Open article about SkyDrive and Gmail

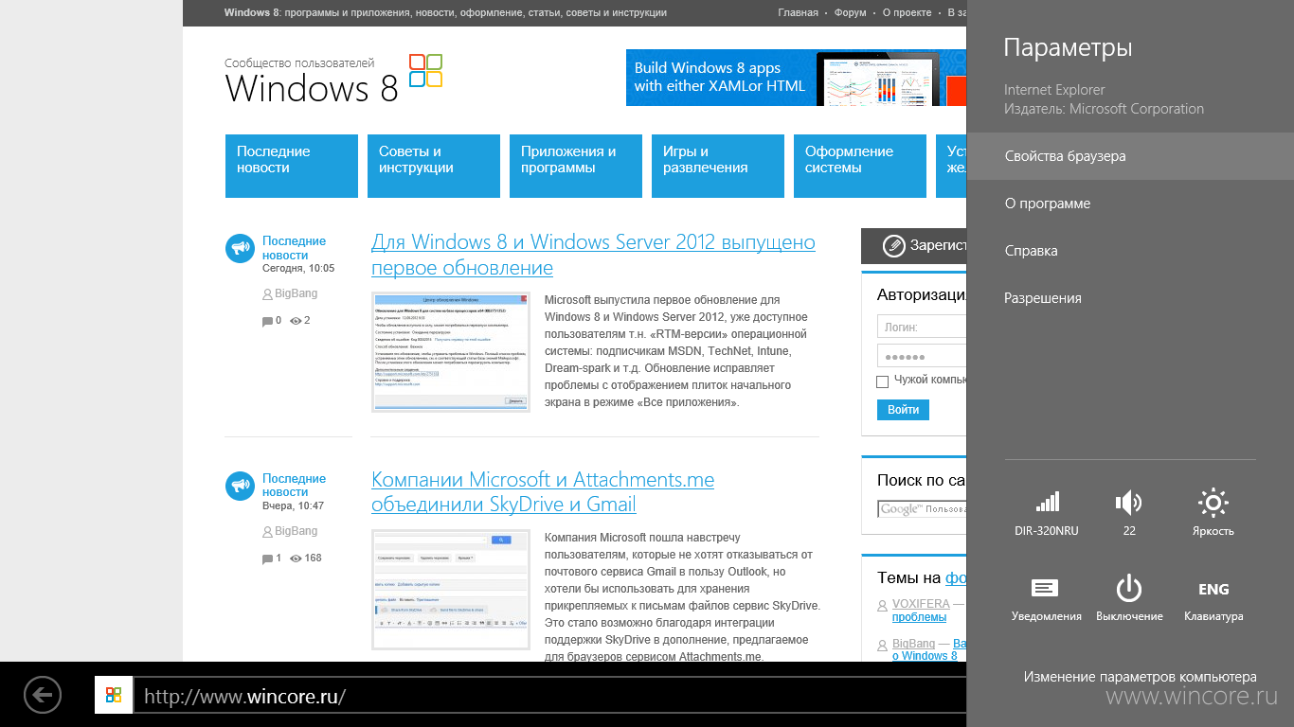click(x=543, y=492)
